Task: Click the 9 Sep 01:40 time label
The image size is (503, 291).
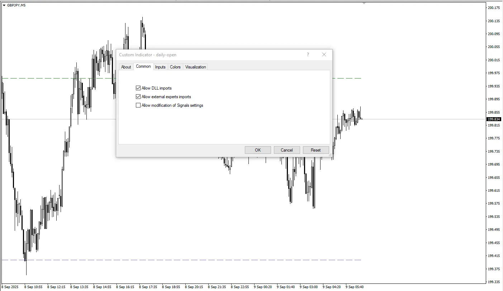Action: pyautogui.click(x=286, y=287)
